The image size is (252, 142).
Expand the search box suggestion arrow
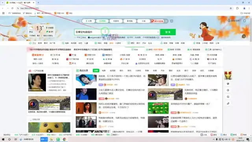point(158,32)
